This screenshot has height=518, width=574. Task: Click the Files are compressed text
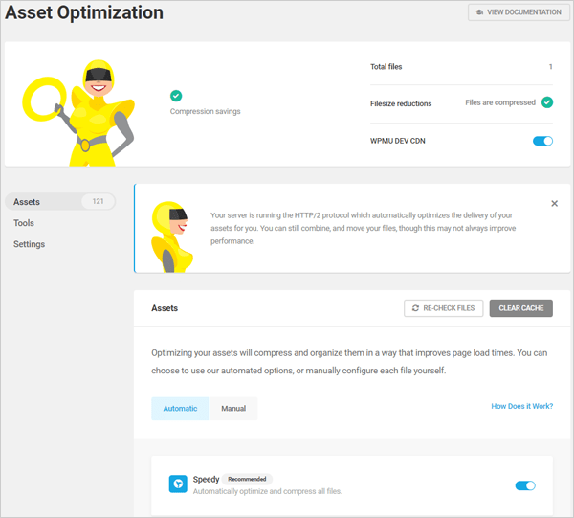click(500, 103)
